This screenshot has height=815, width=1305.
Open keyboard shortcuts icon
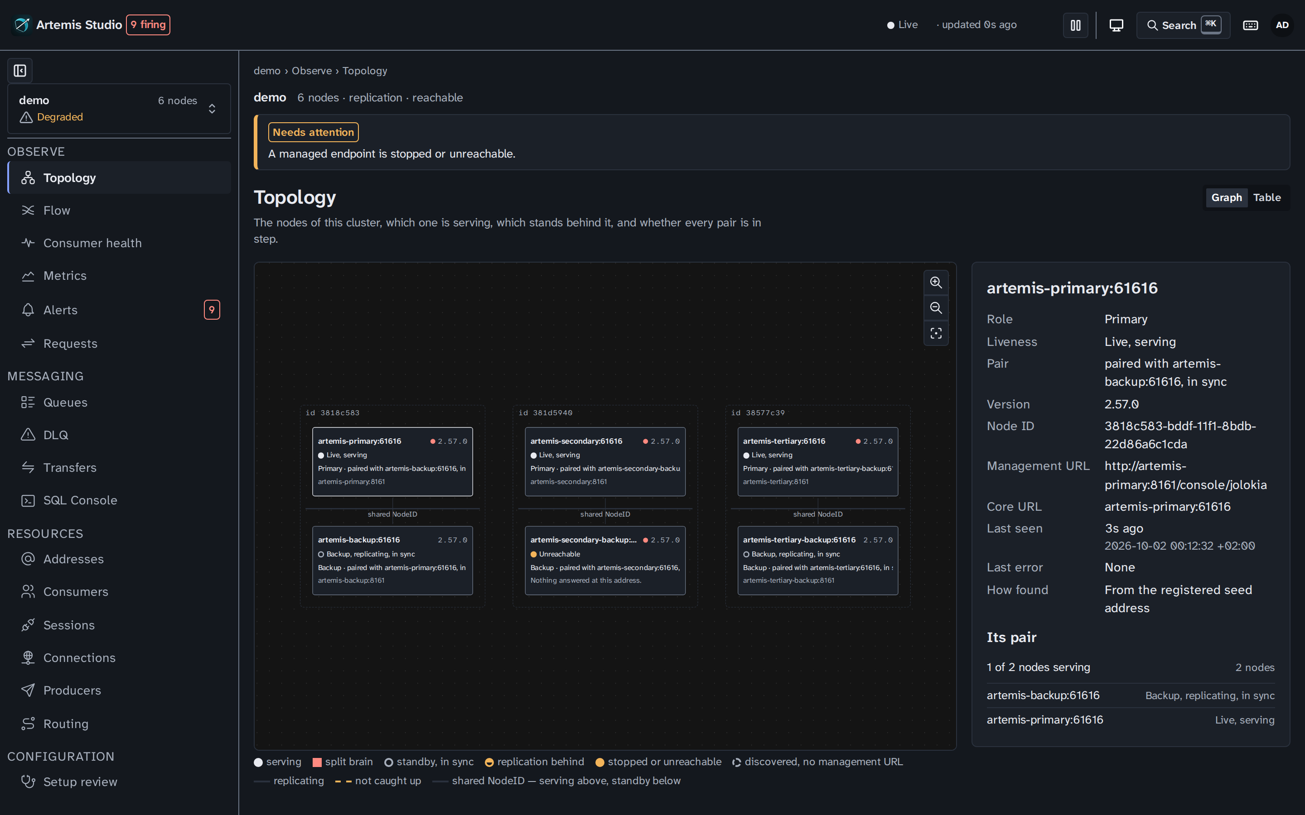coord(1250,25)
